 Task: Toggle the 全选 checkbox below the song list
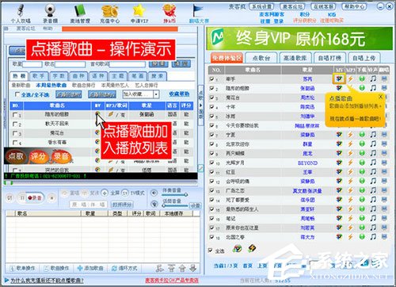(x=211, y=250)
